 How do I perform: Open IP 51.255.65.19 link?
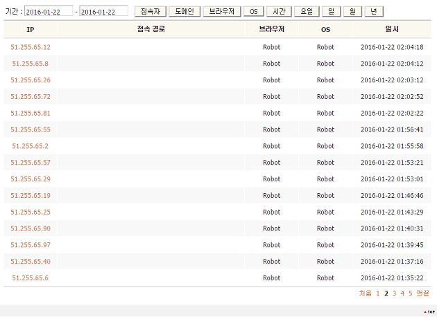[x=31, y=195]
